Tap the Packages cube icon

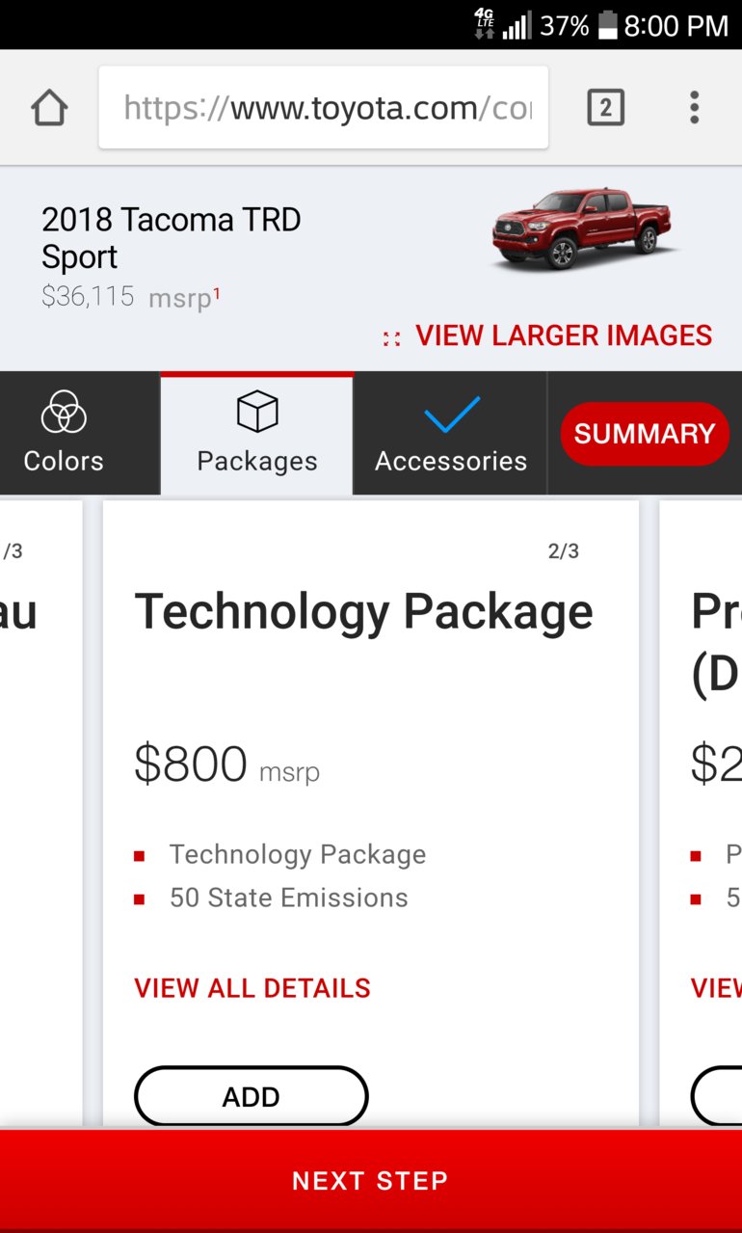pyautogui.click(x=257, y=413)
